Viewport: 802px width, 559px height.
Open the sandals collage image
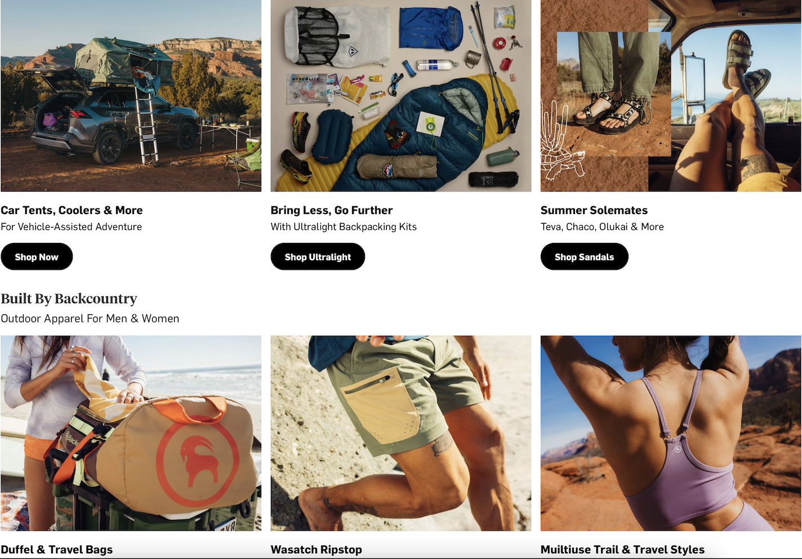pyautogui.click(x=671, y=96)
